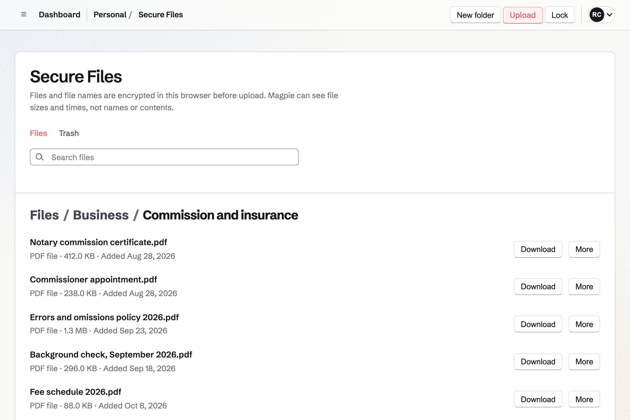Download Commissioner appointment.pdf
The height and width of the screenshot is (420, 630).
click(538, 287)
